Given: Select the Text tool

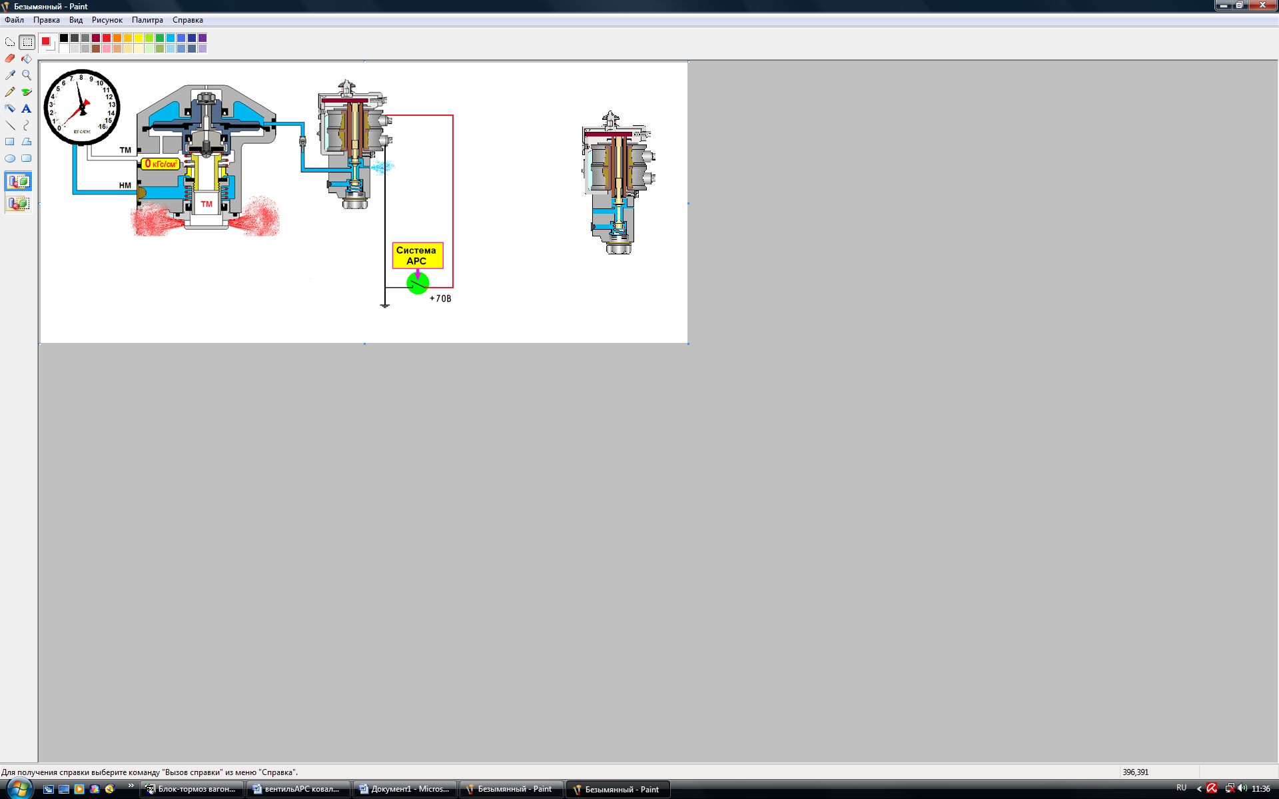Looking at the screenshot, I should click(27, 109).
